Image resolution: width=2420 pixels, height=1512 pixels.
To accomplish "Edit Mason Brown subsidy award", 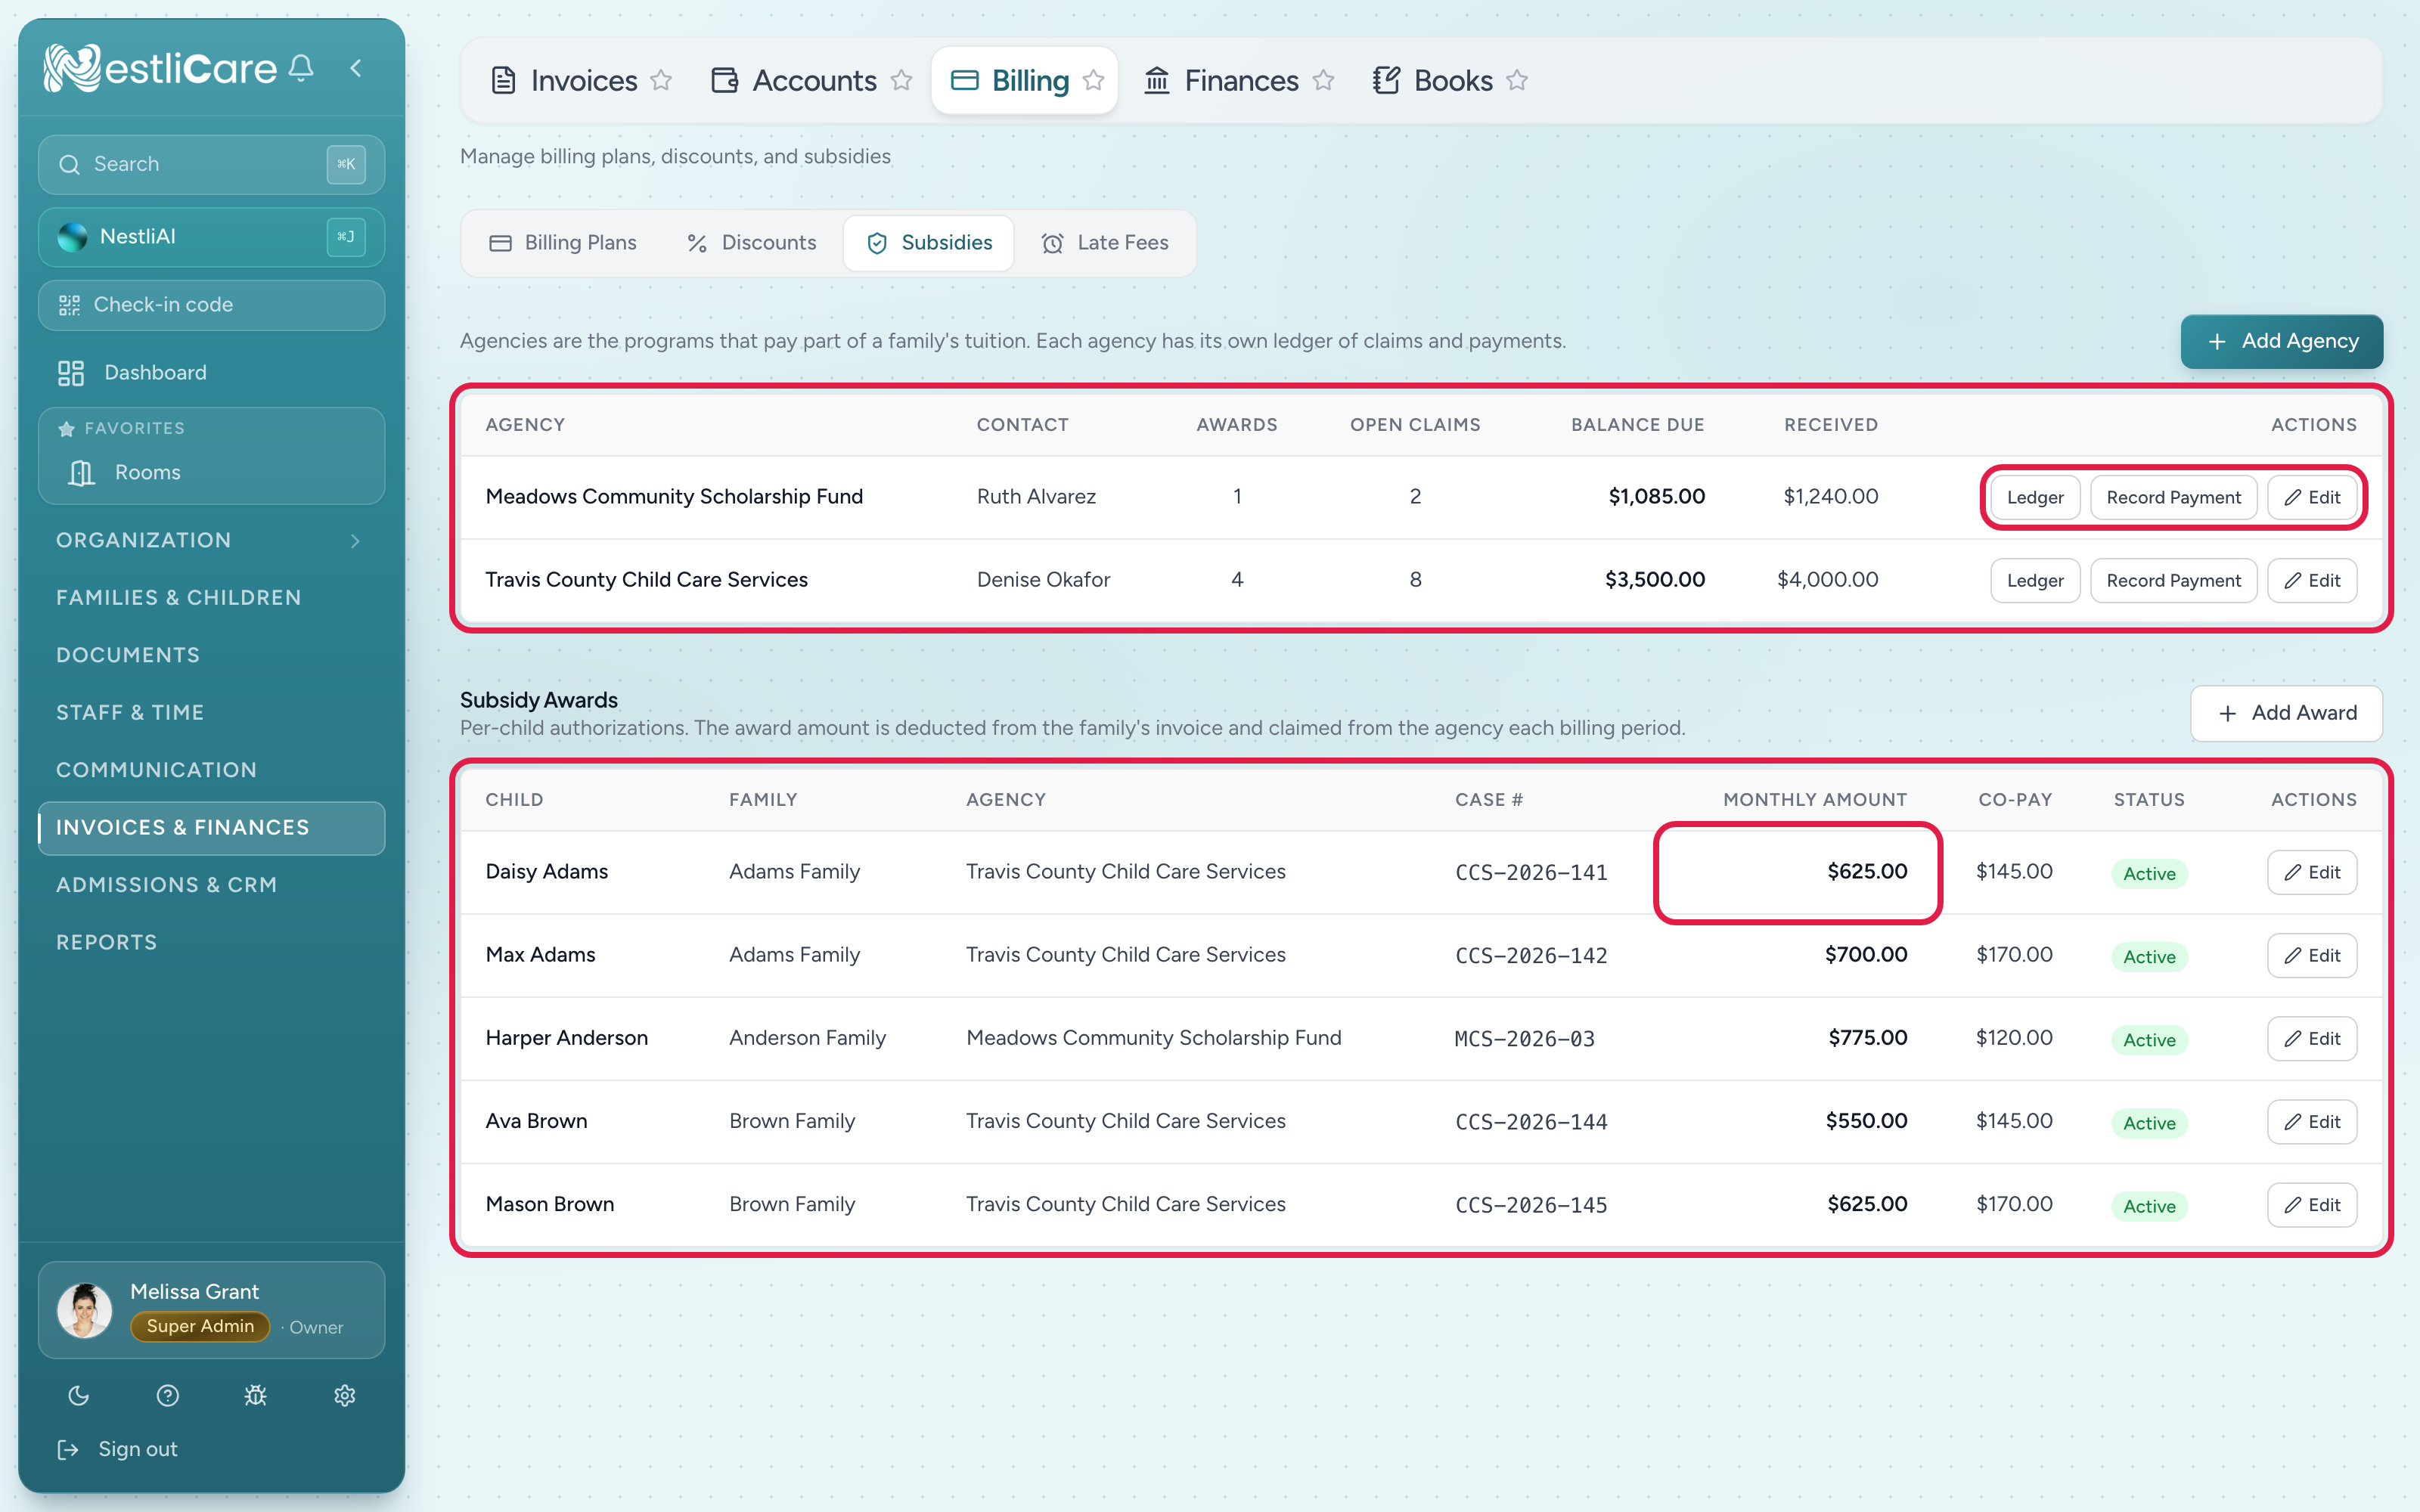I will coord(2312,1205).
